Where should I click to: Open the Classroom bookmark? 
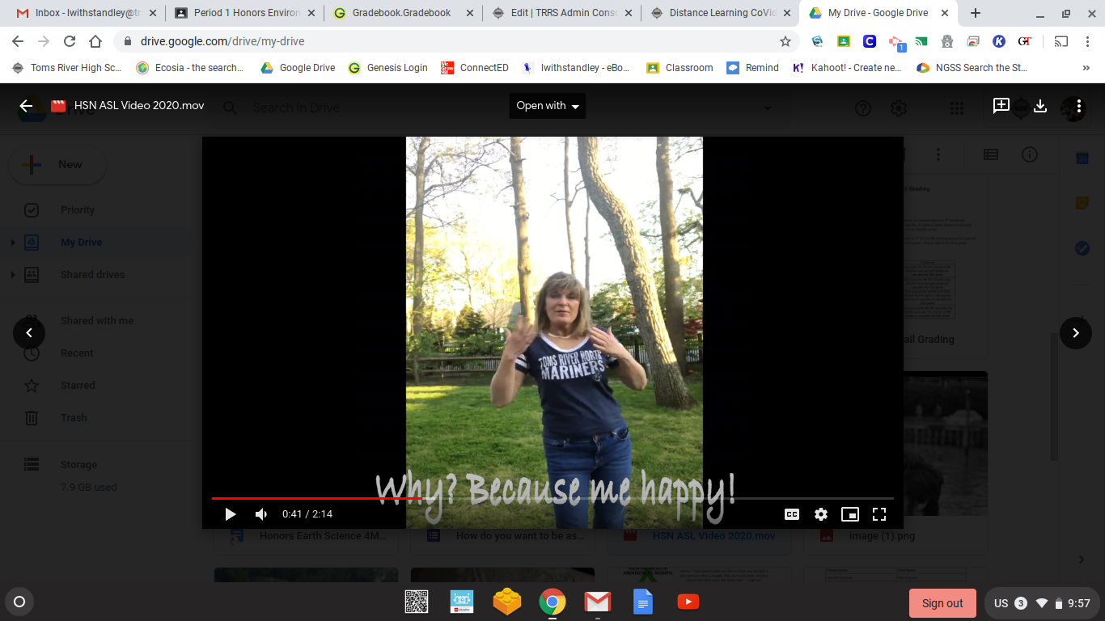(680, 68)
